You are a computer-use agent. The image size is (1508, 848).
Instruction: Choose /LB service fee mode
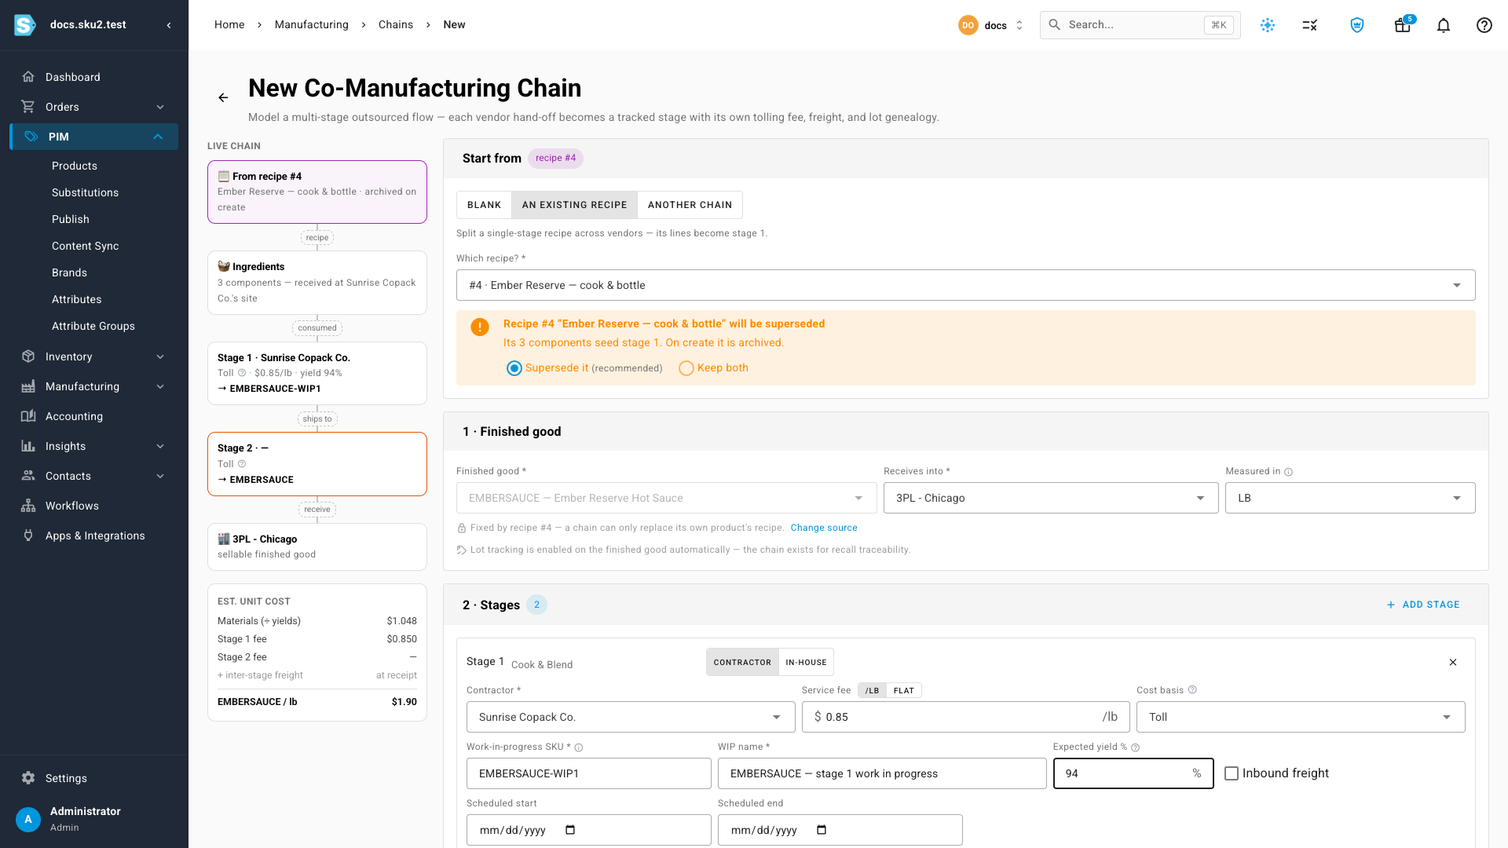tap(872, 691)
